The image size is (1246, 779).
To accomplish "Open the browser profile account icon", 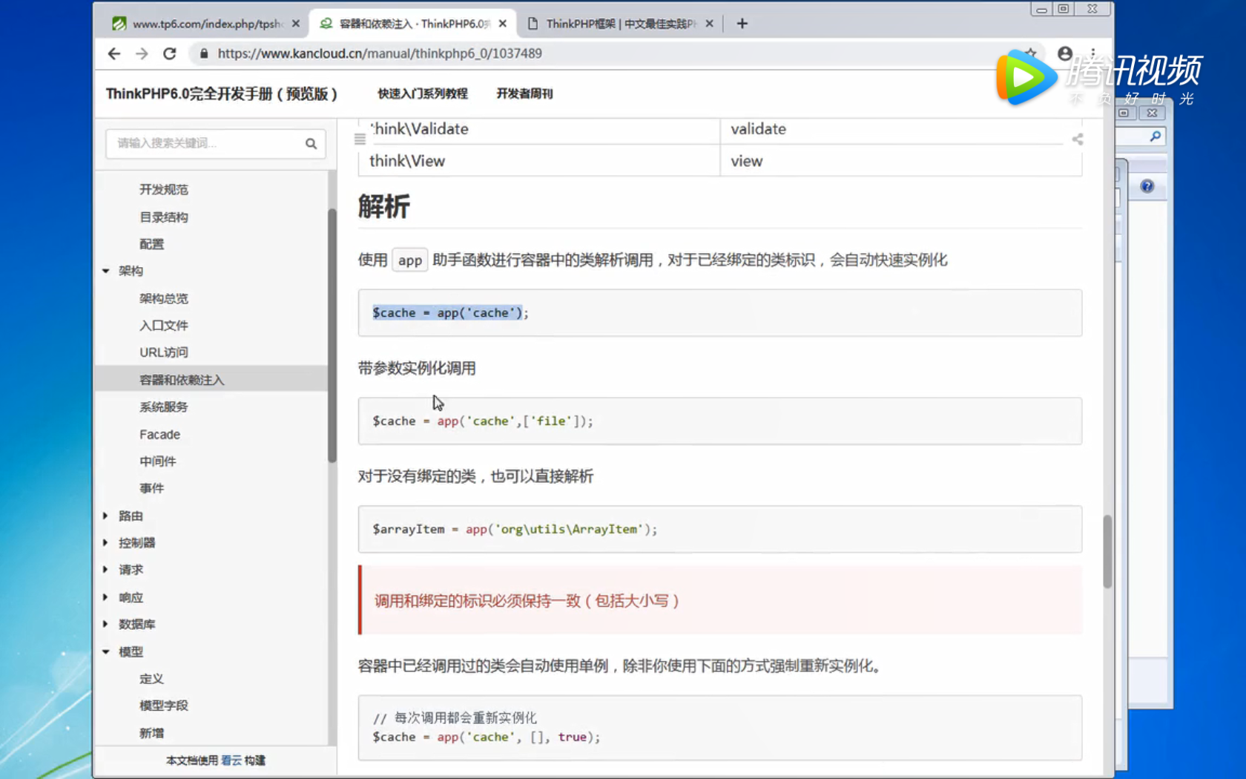I will (1065, 53).
